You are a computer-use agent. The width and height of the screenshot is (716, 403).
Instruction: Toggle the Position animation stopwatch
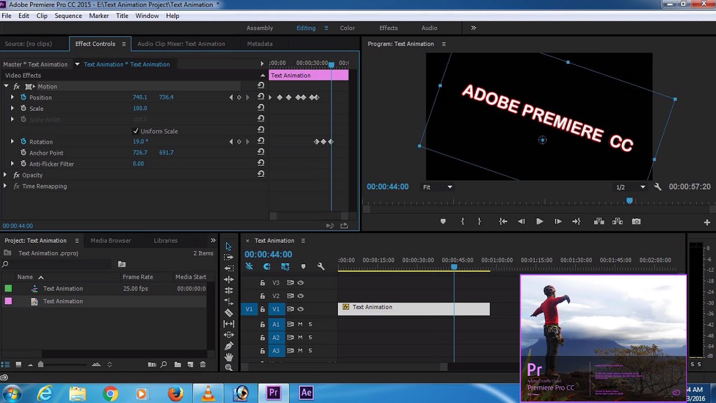pos(23,97)
